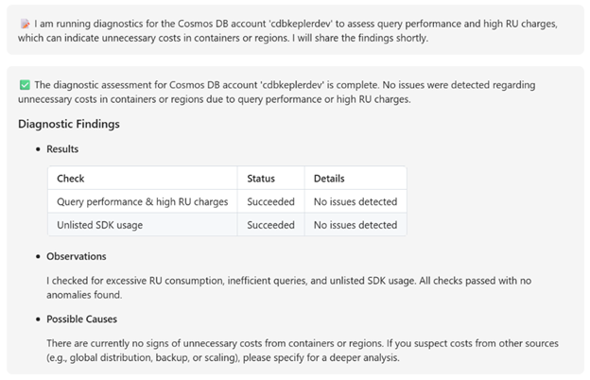
Task: Click No issues detected in Unlisted SDK row
Action: [355, 225]
